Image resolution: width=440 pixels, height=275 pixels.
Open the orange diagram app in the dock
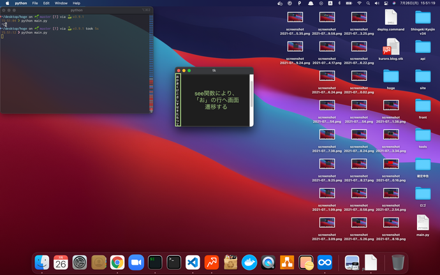287,262
